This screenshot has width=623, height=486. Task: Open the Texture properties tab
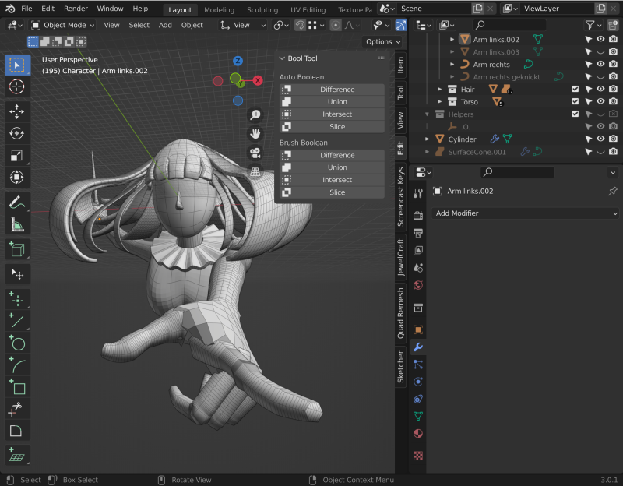click(418, 456)
